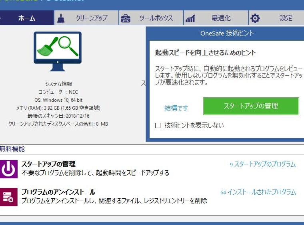
Task: Dismiss hint with 結構です link
Action: pyautogui.click(x=176, y=108)
